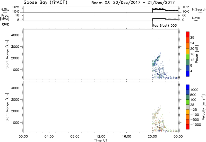
Task: Click the sky noise trace in the top panel
Action: [165, 9]
